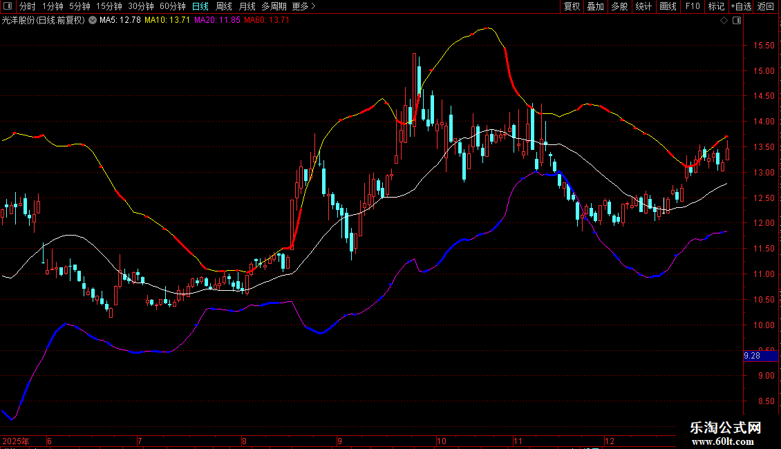
Task: Open the 统计 statistics button
Action: [x=643, y=6]
